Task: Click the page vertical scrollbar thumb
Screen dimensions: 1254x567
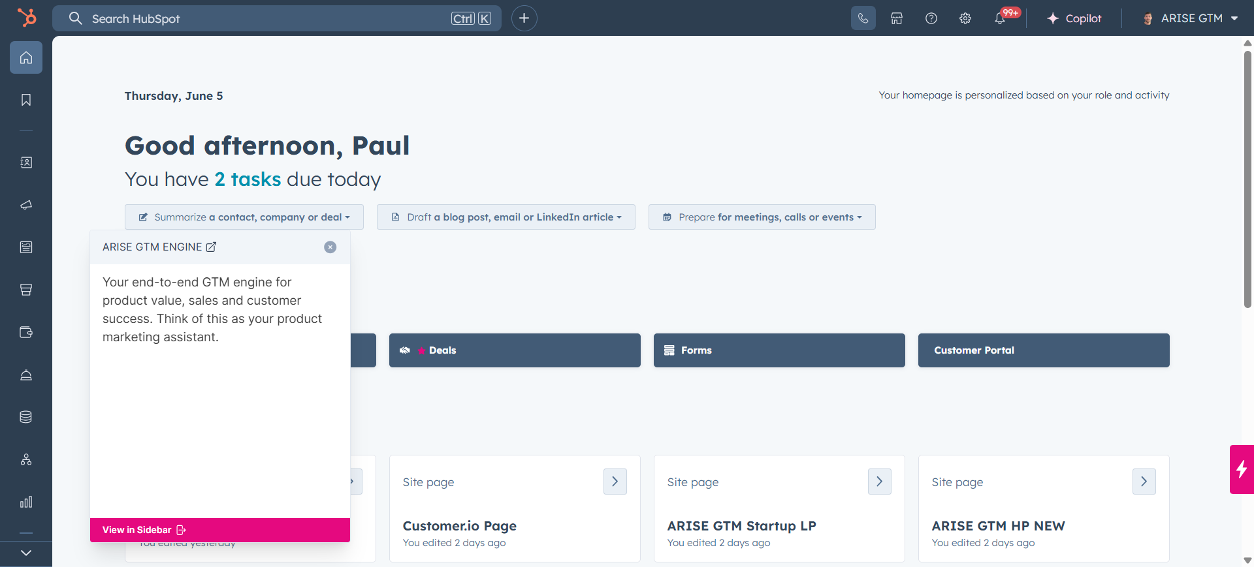Action: (1247, 178)
